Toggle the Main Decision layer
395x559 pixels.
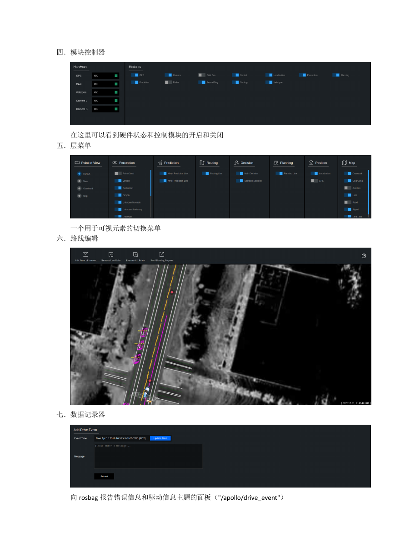(240, 173)
